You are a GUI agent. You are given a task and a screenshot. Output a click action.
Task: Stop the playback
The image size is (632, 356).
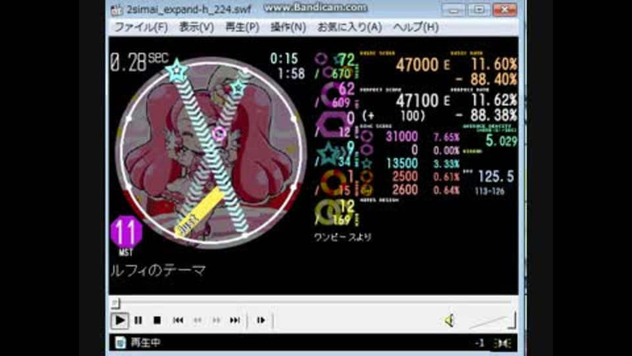157,320
